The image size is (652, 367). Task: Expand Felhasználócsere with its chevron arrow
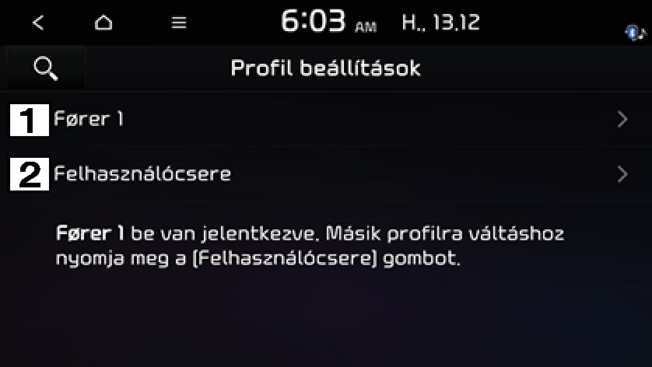(622, 174)
